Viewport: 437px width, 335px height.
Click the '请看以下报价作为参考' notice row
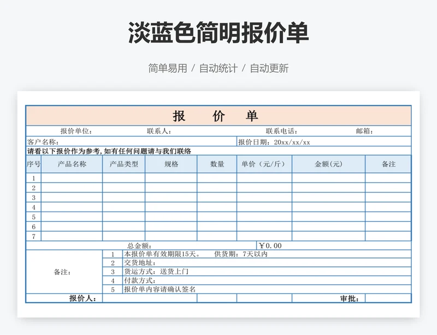pos(218,151)
